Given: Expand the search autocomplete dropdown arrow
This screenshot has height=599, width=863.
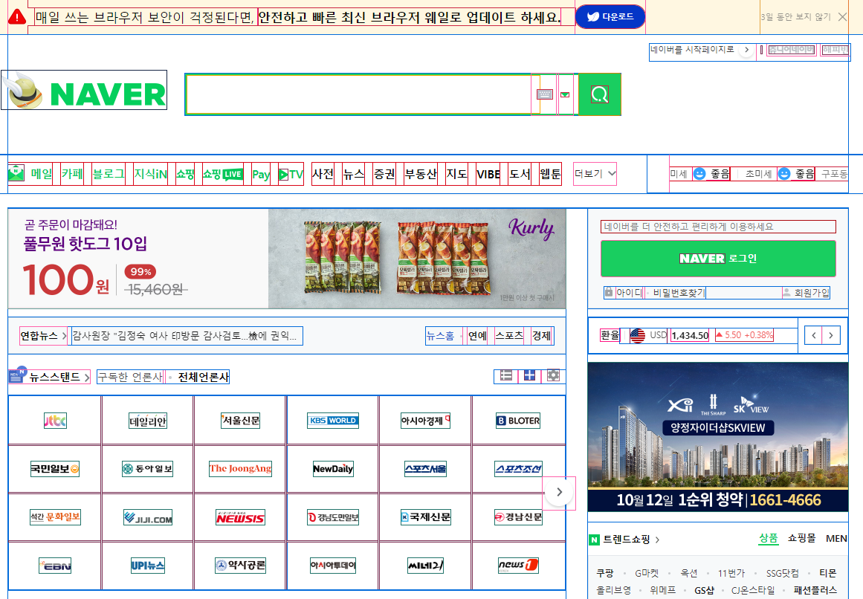Looking at the screenshot, I should coord(565,94).
